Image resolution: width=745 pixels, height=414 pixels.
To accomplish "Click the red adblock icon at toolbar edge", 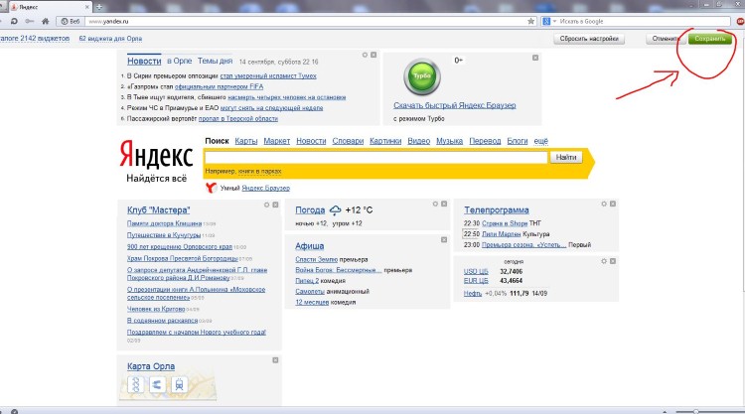I will point(740,21).
